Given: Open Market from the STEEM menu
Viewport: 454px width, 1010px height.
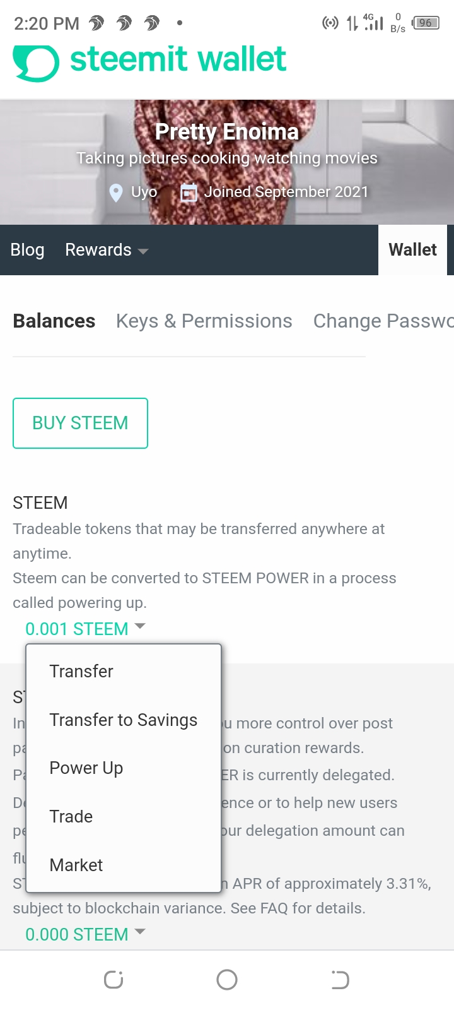Looking at the screenshot, I should click(x=76, y=865).
